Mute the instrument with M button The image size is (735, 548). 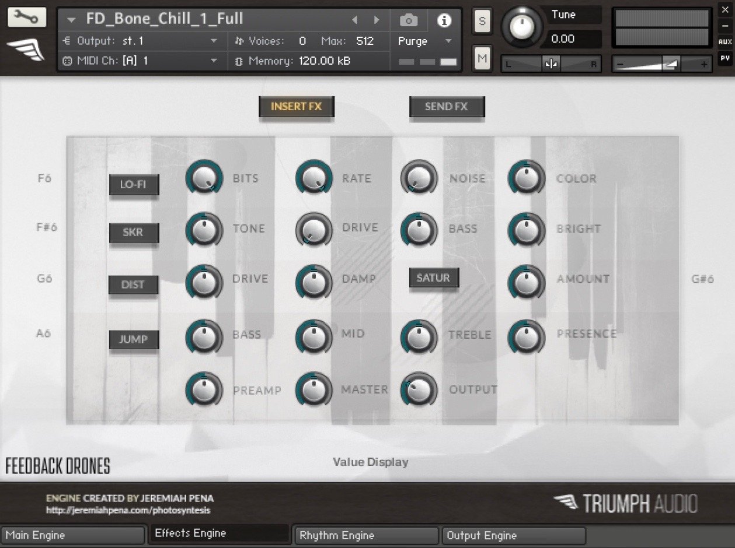(x=482, y=58)
